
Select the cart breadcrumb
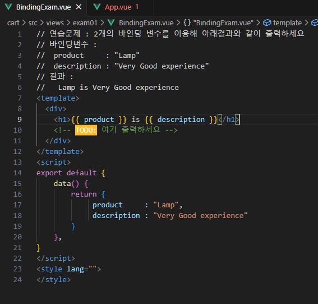click(x=13, y=23)
